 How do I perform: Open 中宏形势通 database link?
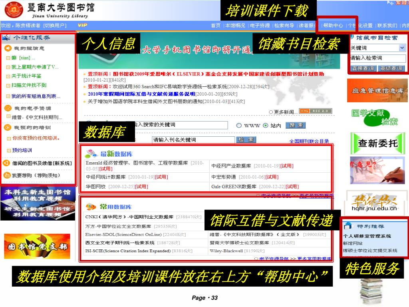pos(224,177)
